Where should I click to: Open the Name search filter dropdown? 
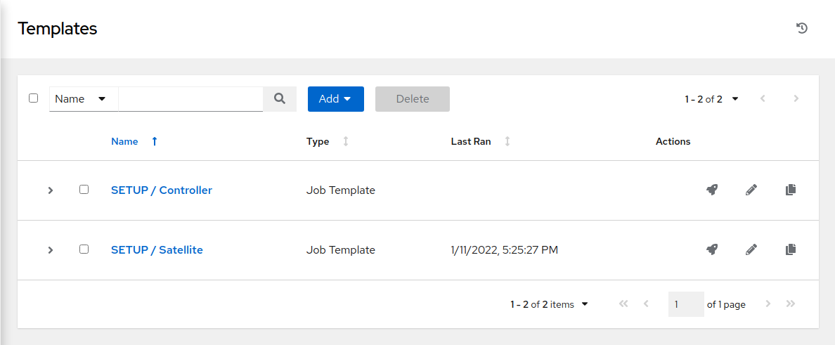click(84, 99)
